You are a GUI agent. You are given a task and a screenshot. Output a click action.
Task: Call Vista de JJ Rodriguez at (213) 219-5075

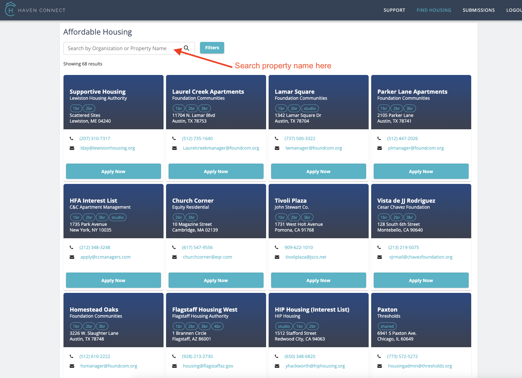(404, 247)
